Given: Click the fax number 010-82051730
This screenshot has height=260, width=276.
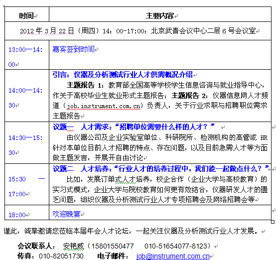Looking at the screenshot, I should [x=61, y=256].
